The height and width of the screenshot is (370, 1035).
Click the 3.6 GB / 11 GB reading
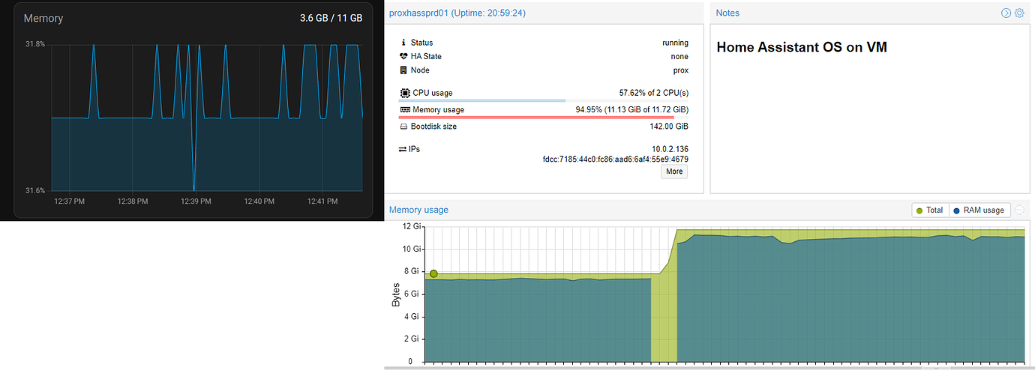point(331,18)
